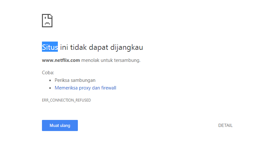Viewport: 273px width, 158px height.
Task: Click the ERR_CONNECTION_REFUSED error code
Action: 66,100
